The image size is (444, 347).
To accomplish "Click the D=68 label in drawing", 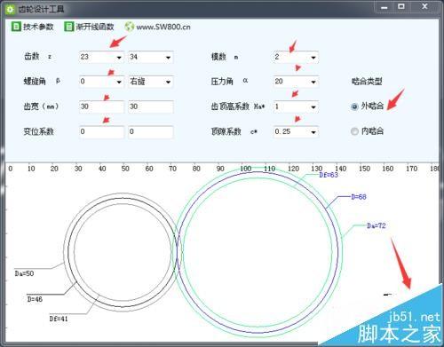I will (359, 197).
